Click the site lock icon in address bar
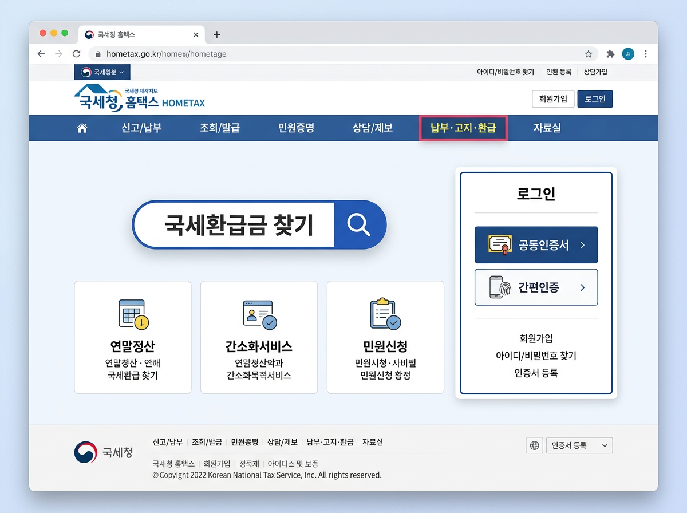The width and height of the screenshot is (687, 513). click(98, 54)
